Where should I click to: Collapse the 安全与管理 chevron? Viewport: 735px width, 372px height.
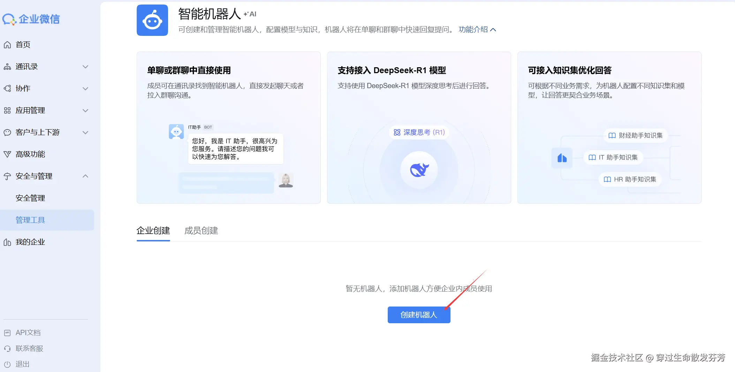coord(85,176)
